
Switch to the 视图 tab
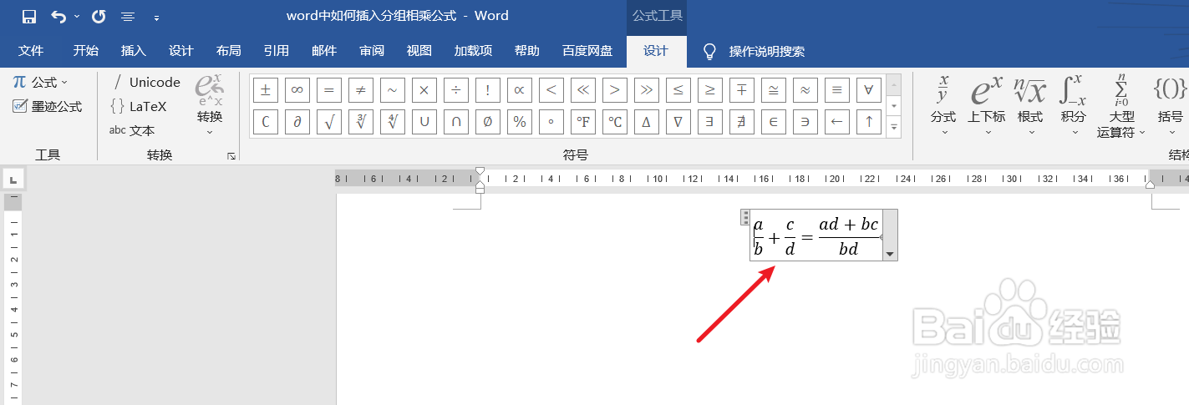click(419, 51)
